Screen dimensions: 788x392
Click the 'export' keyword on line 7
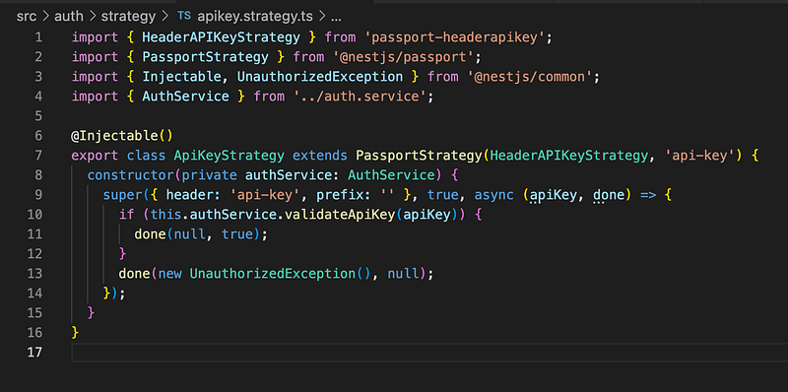tap(95, 156)
